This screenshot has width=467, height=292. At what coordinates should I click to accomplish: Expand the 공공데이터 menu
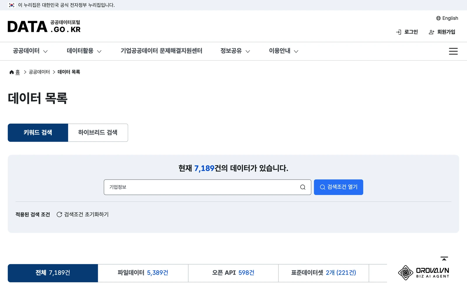tap(30, 51)
